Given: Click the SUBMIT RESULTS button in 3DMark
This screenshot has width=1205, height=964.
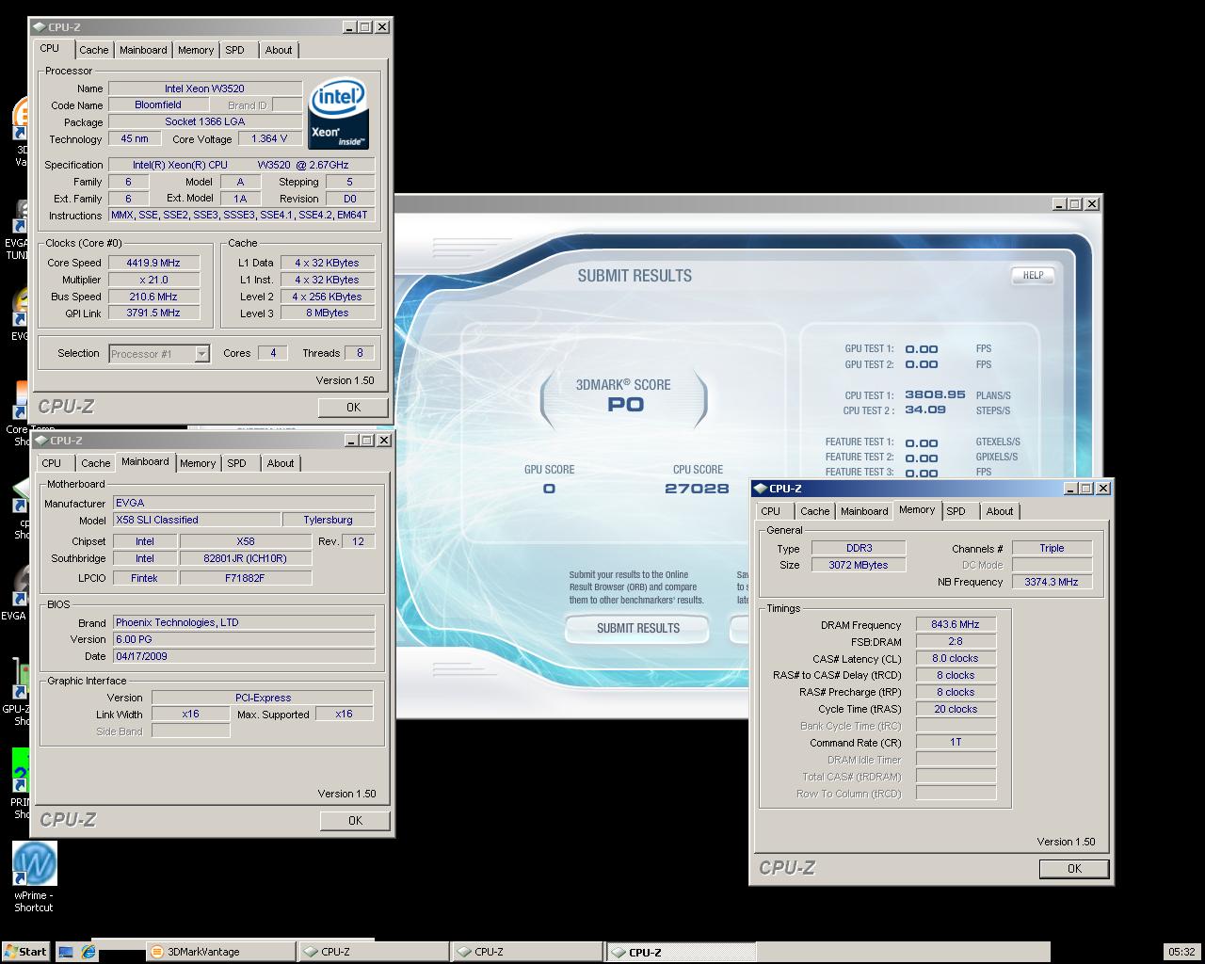Looking at the screenshot, I should 638,628.
